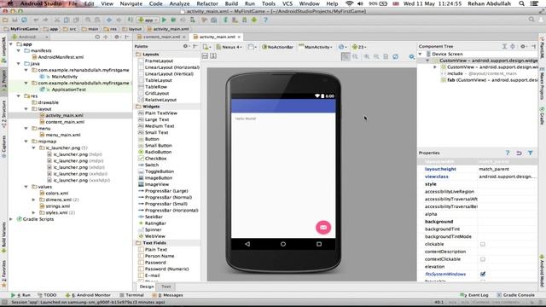Open the Event Log
The image size is (546, 307).
tap(474, 295)
